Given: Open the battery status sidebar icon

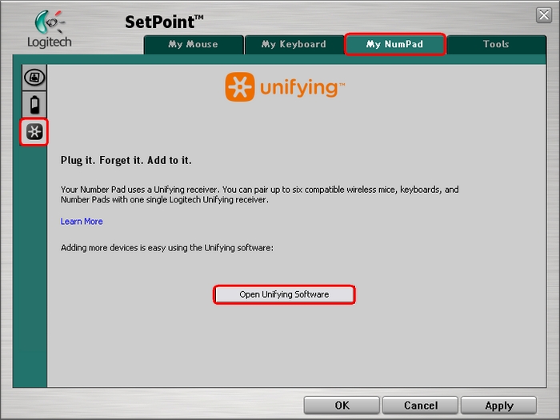Looking at the screenshot, I should pyautogui.click(x=34, y=105).
